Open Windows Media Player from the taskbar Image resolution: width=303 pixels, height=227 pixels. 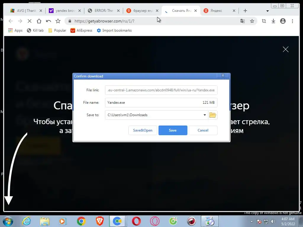[x=63, y=221]
